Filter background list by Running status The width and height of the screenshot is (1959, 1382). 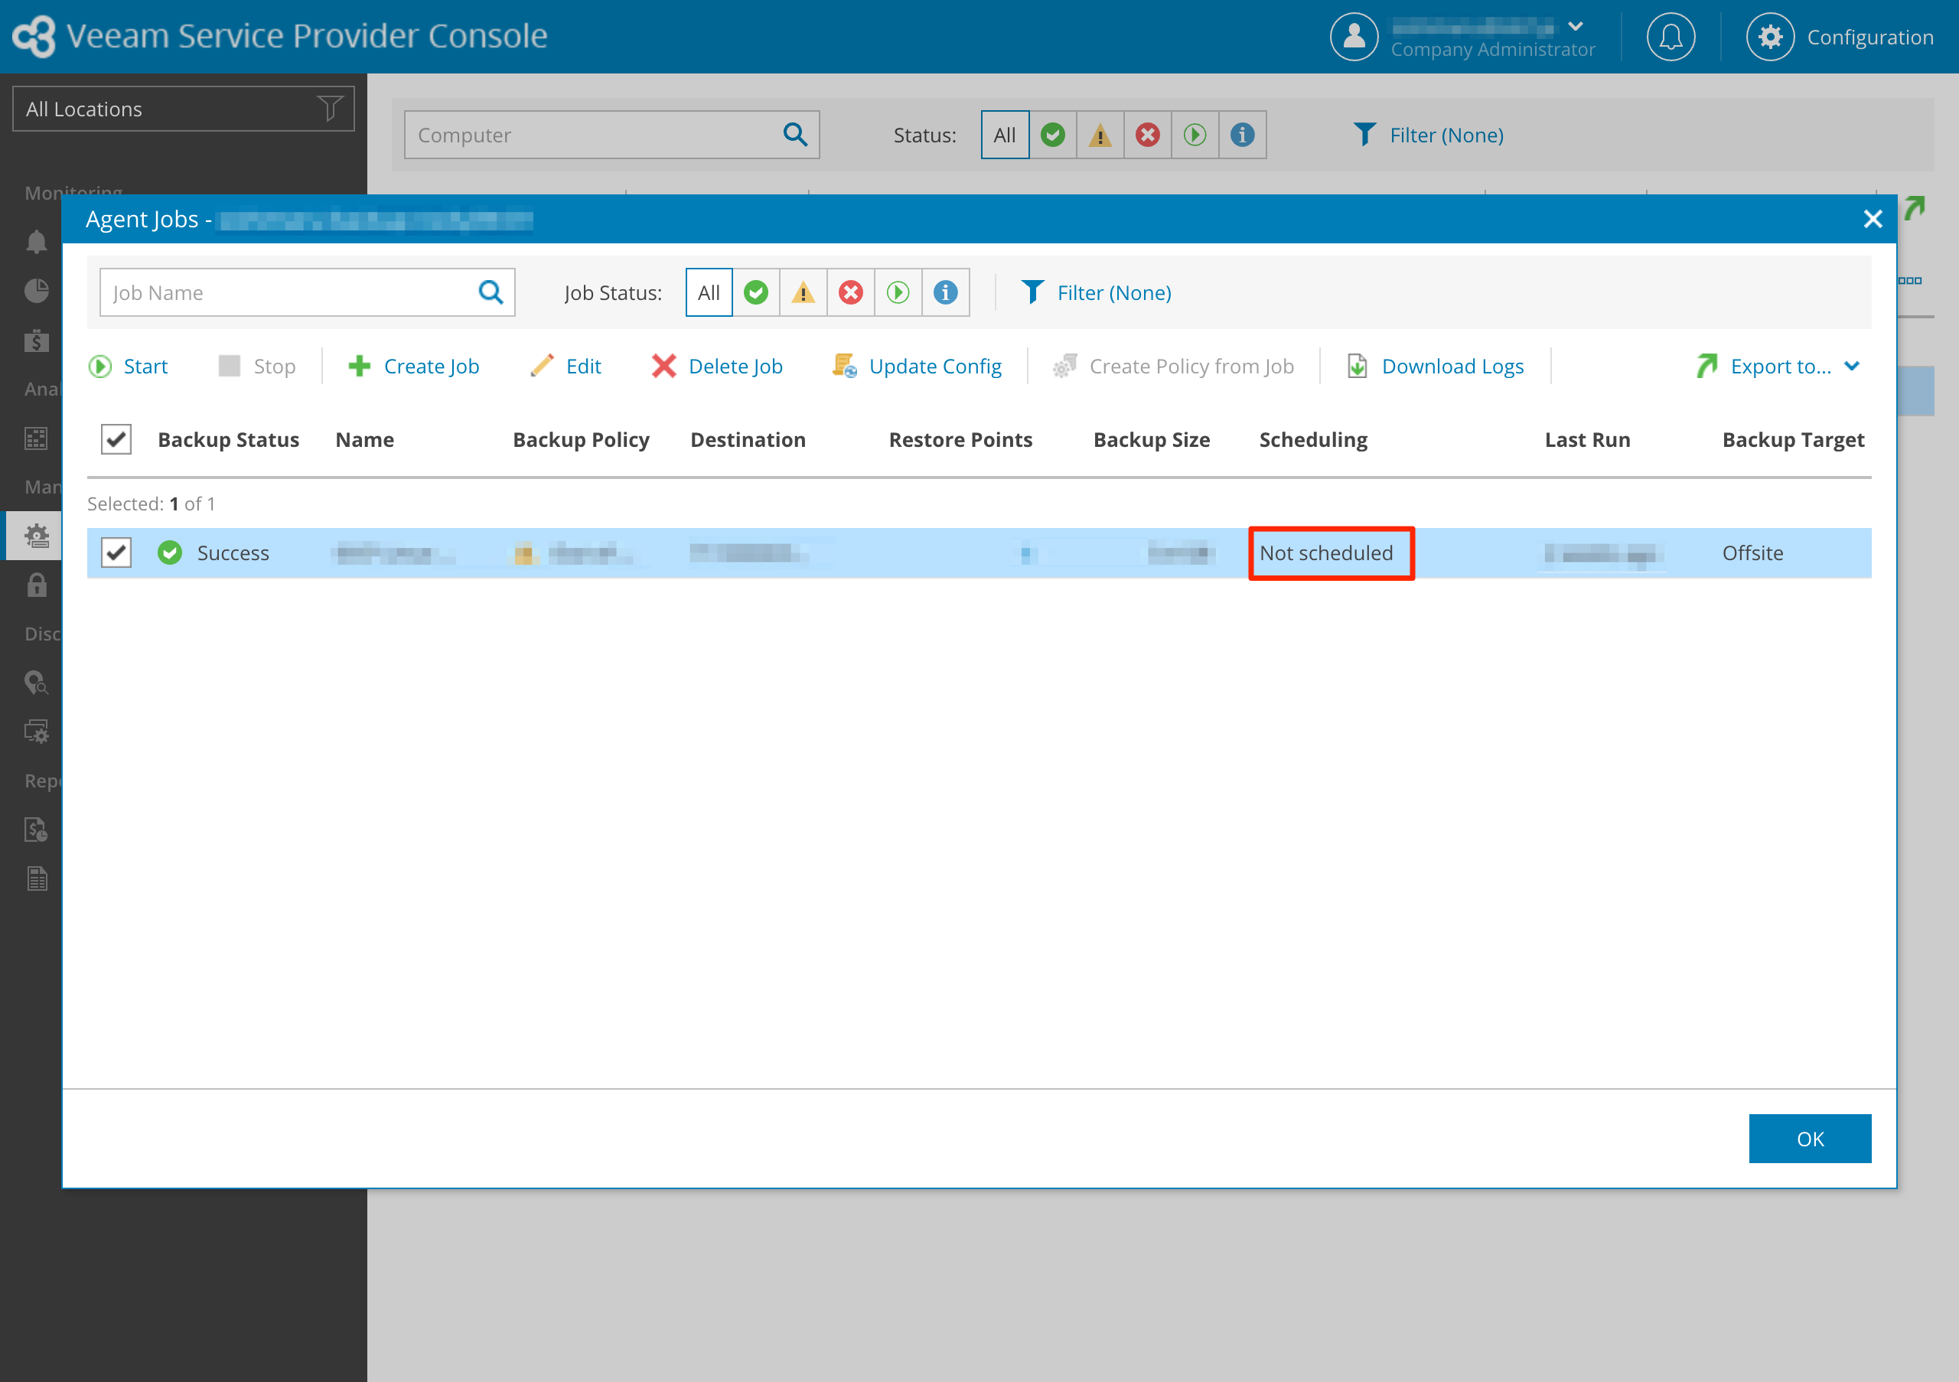1195,135
